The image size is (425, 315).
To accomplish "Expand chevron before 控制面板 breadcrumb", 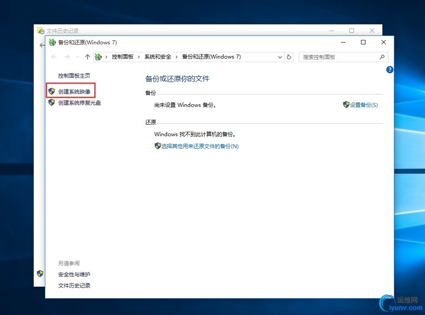I will click(106, 57).
